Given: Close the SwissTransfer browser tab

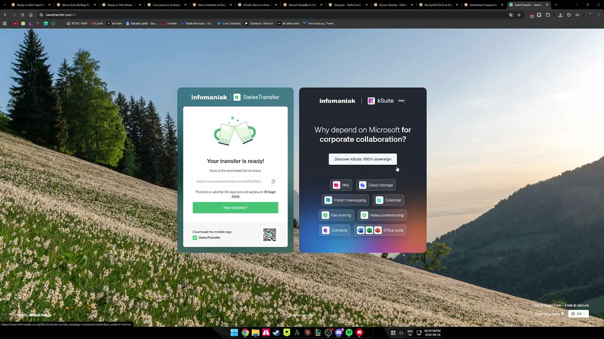Looking at the screenshot, I should click(x=547, y=5).
